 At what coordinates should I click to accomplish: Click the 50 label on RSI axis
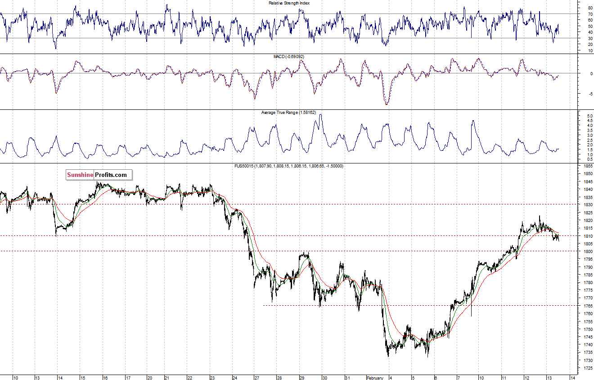coord(589,26)
